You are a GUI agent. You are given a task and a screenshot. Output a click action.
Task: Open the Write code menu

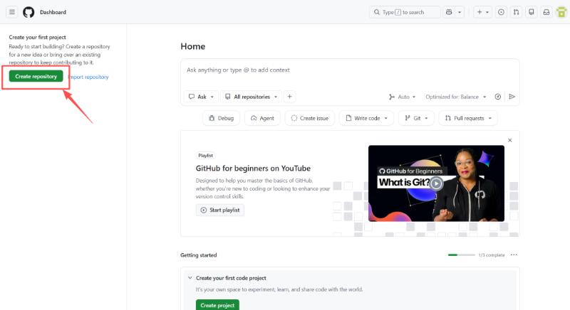tap(366, 118)
